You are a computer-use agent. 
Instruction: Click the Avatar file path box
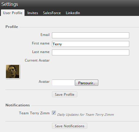63,82
